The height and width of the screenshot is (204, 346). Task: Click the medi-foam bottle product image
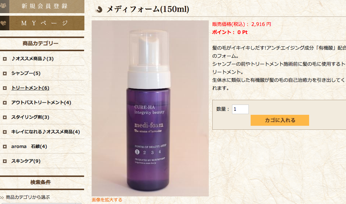click(x=150, y=109)
